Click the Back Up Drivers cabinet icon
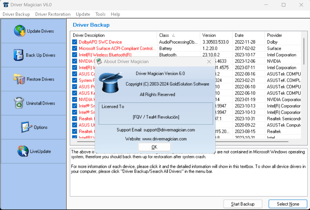 click(19, 55)
